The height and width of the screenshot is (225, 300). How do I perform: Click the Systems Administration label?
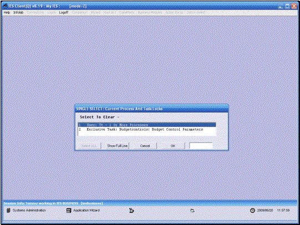click(x=29, y=210)
